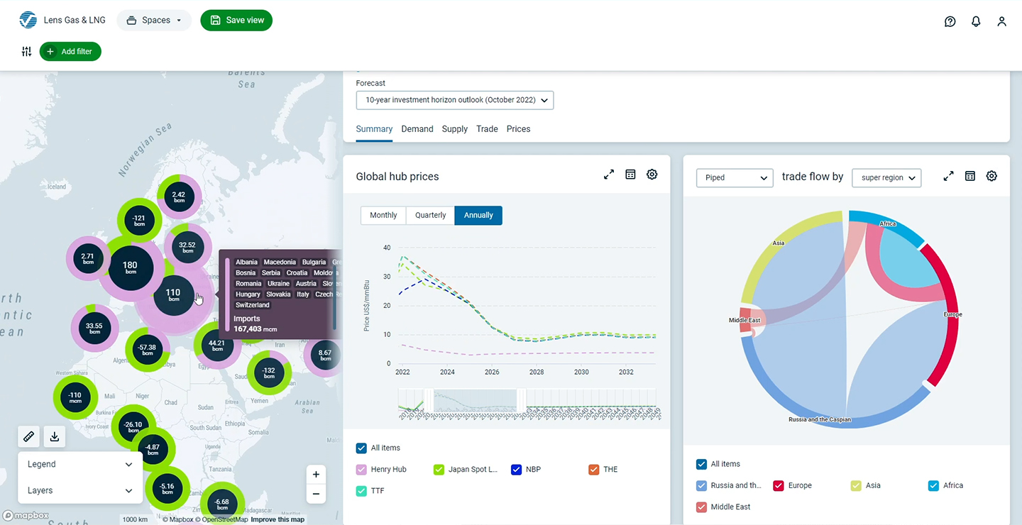
Task: Toggle the Middle East region checkbox
Action: click(701, 507)
